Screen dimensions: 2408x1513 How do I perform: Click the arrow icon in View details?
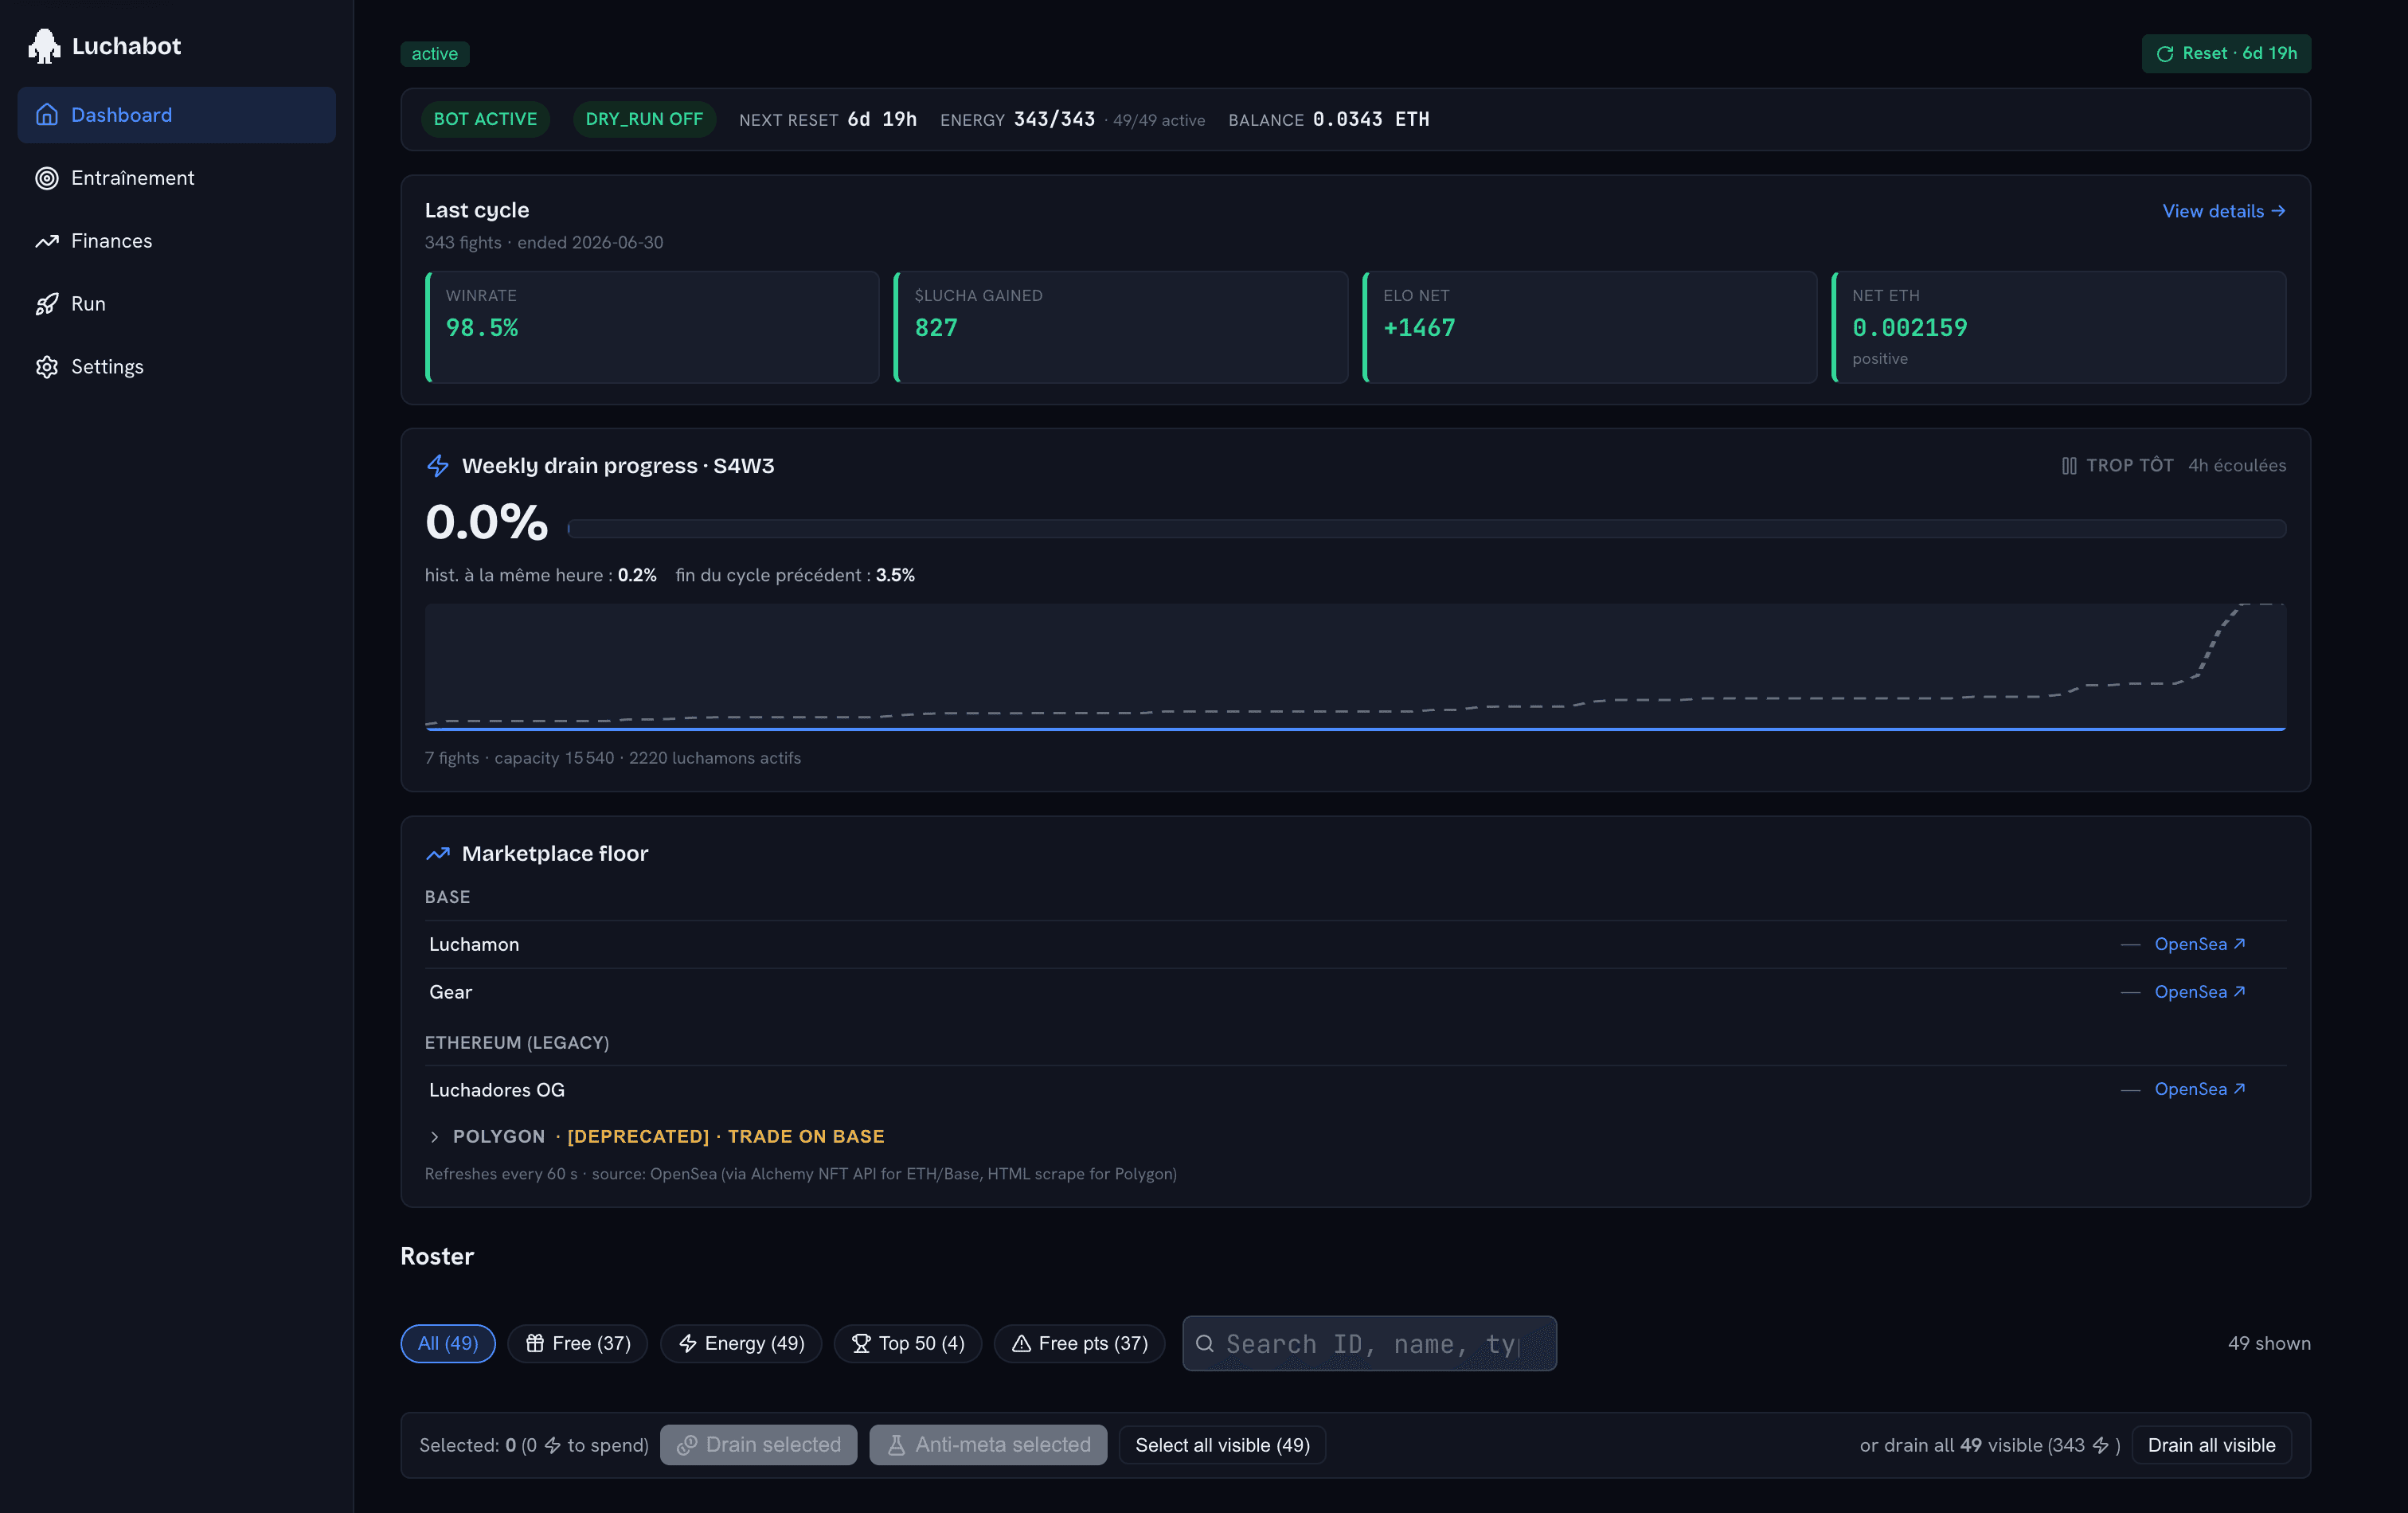pos(2278,211)
